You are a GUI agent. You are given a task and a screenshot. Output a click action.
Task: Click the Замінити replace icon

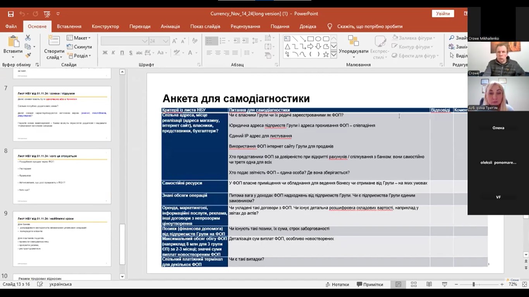click(x=452, y=47)
